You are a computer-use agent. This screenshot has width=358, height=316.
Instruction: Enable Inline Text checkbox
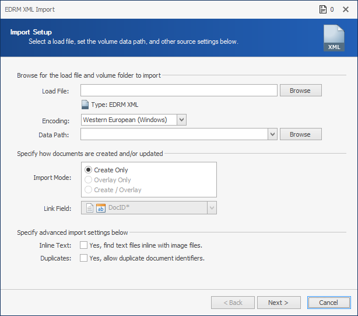[x=83, y=245]
